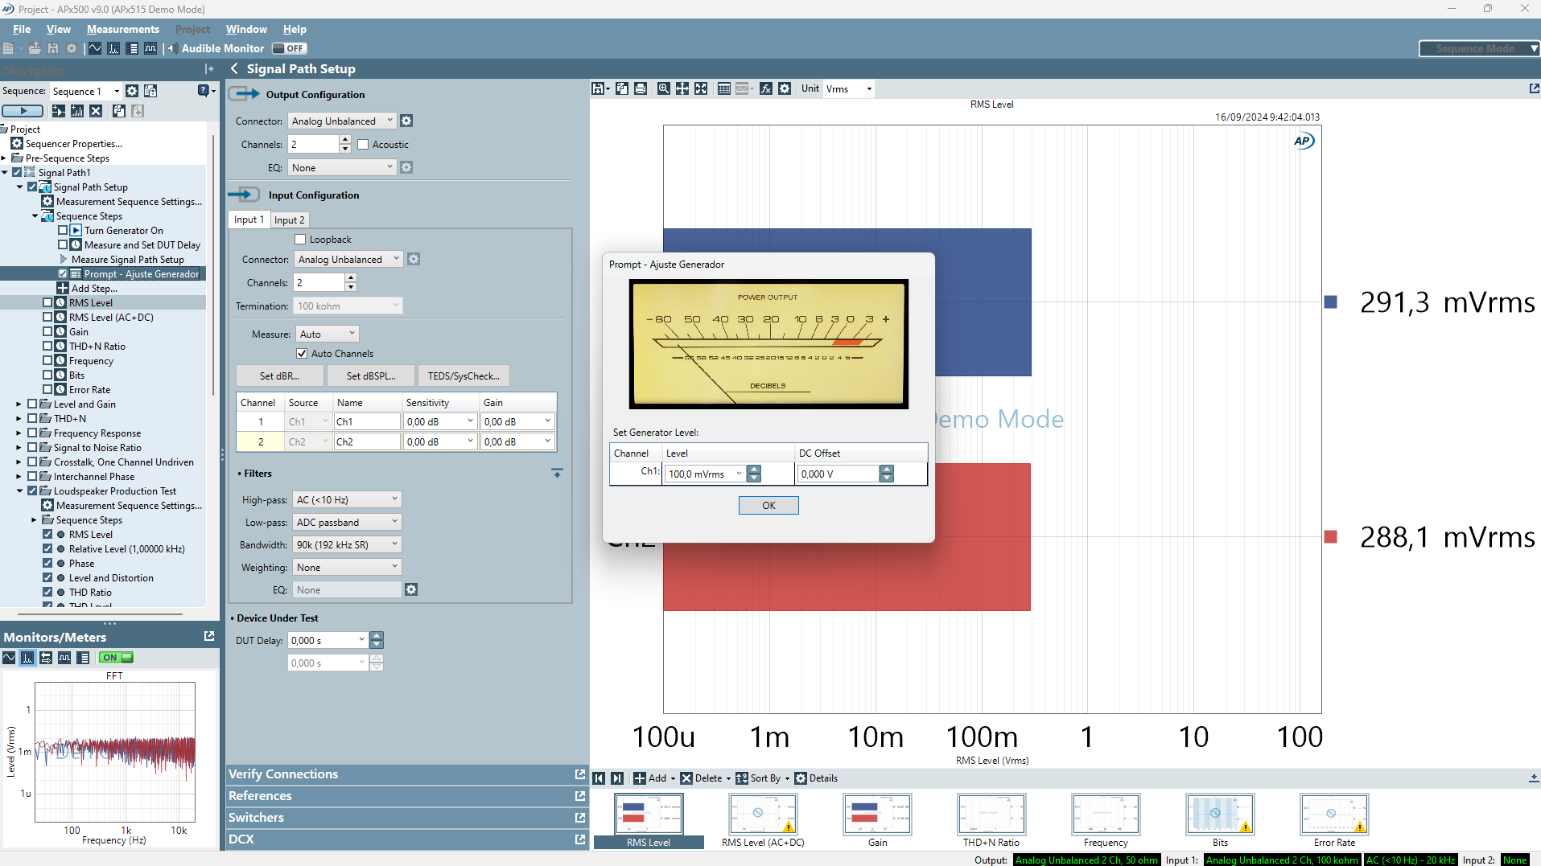The width and height of the screenshot is (1541, 866).
Task: Click the sequence lock icon
Action: [150, 91]
